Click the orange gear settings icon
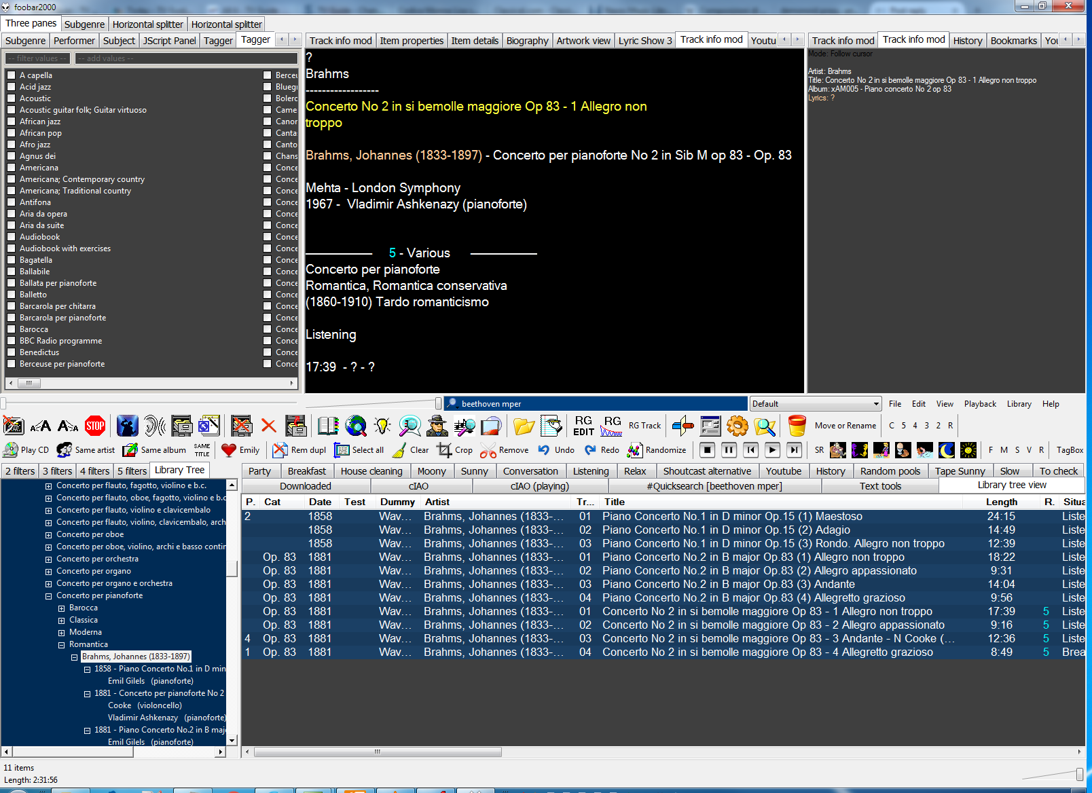This screenshot has width=1092, height=793. (x=737, y=426)
